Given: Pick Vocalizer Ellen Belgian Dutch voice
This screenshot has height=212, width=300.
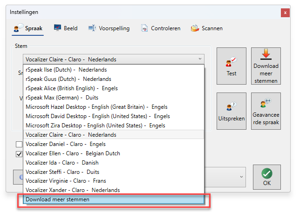Looking at the screenshot, I should pos(114,153).
